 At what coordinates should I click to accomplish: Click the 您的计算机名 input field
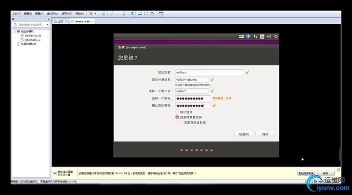[x=192, y=80]
